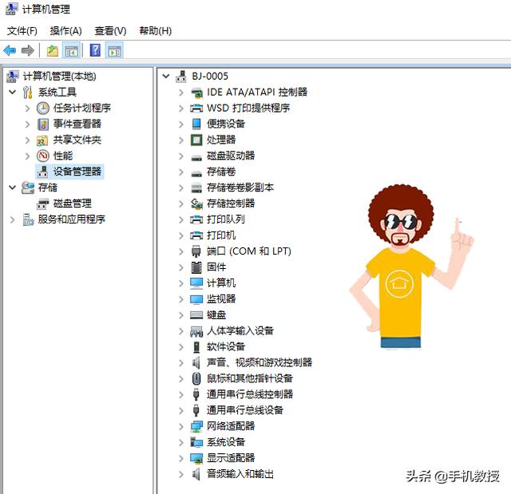Expand the WSD 打印提供程序 category
Image resolution: width=511 pixels, height=494 pixels.
tap(181, 108)
